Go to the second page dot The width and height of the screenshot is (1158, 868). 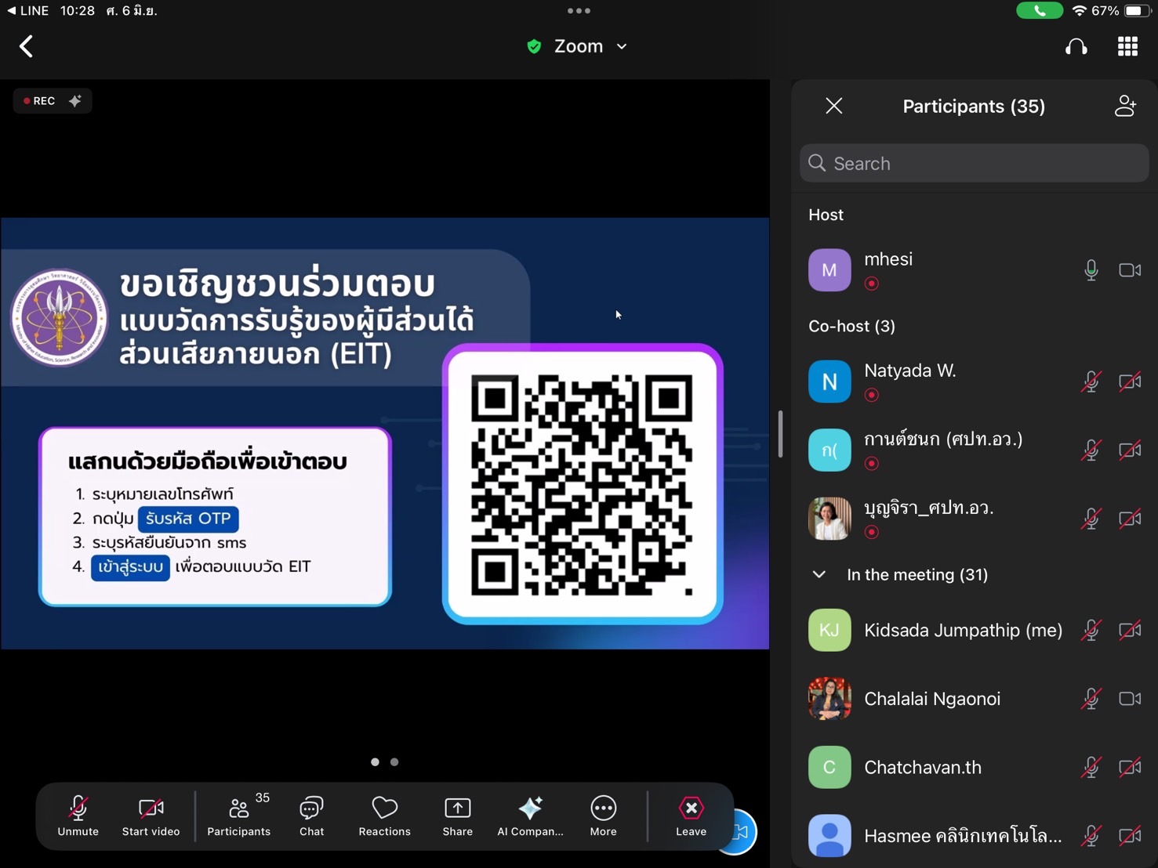394,761
